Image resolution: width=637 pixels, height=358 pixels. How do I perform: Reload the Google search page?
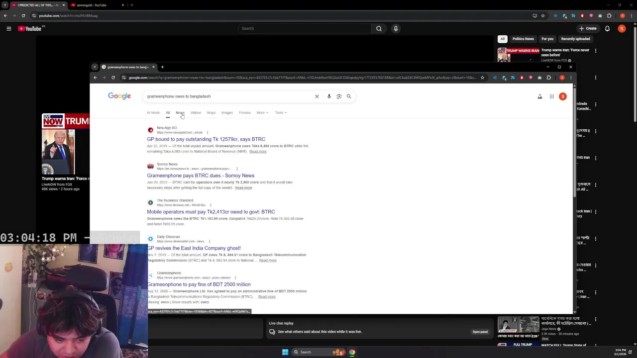pos(113,78)
